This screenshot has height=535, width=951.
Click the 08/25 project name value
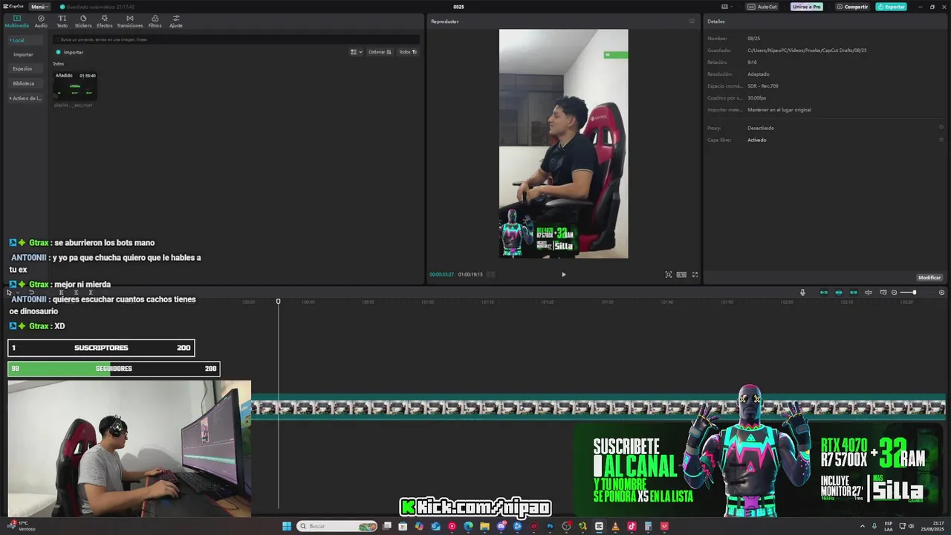tap(753, 38)
